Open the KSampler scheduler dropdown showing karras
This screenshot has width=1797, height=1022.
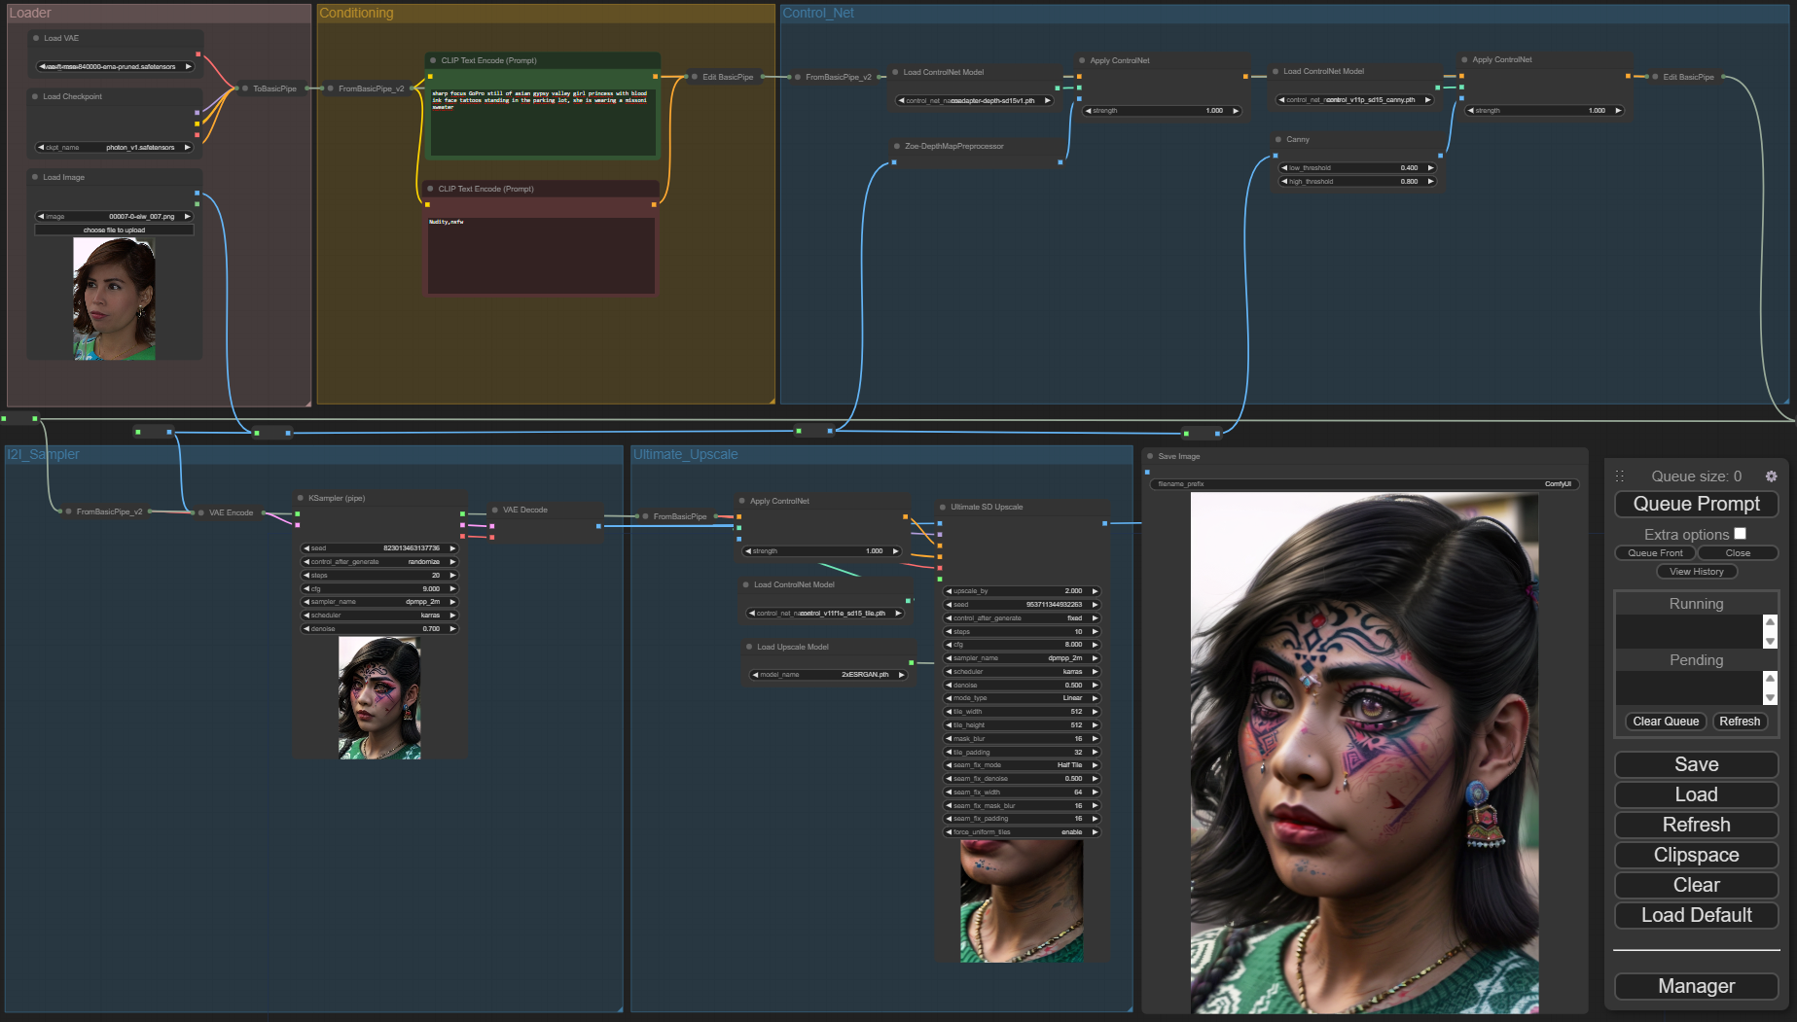(x=379, y=616)
